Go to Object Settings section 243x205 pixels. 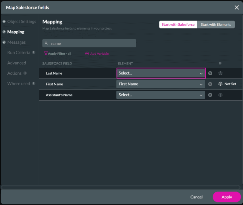point(22,22)
